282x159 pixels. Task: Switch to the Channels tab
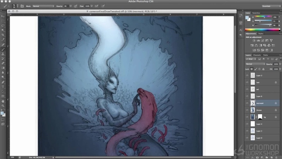click(x=257, y=55)
